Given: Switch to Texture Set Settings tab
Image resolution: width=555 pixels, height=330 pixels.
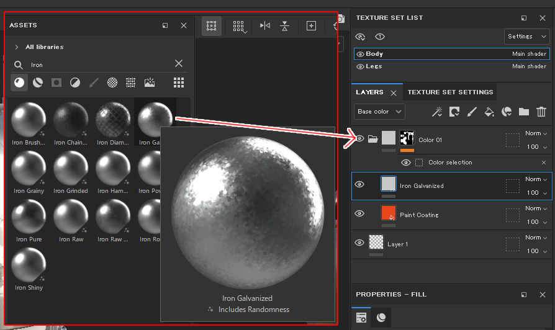Looking at the screenshot, I should pos(450,92).
